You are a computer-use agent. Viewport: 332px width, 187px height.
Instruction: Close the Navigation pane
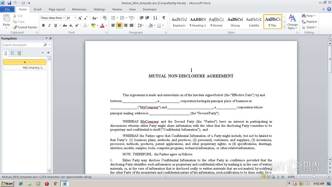tap(51, 38)
